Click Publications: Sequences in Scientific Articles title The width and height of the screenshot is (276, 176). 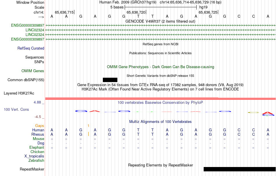(160, 53)
